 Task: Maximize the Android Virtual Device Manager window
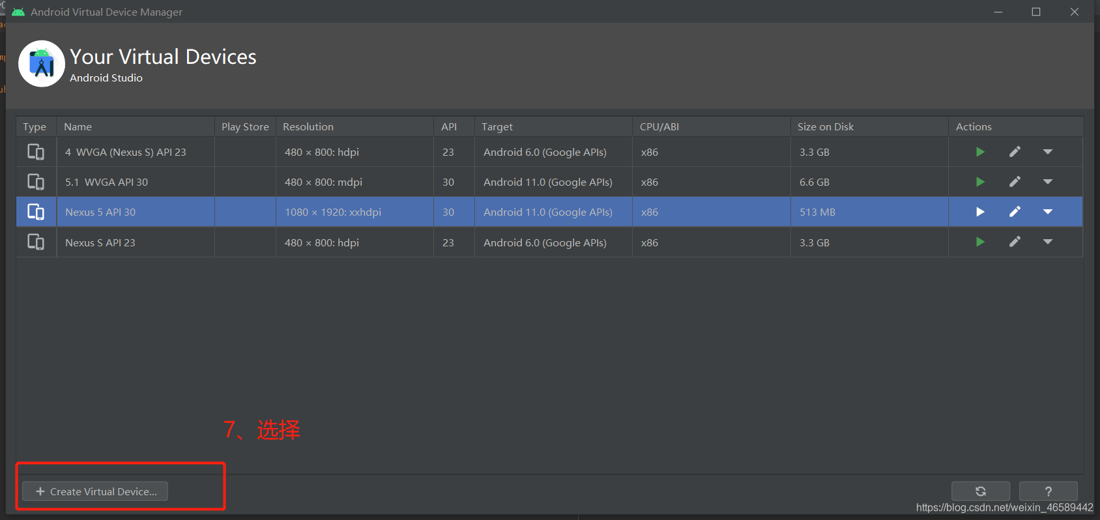(1036, 12)
